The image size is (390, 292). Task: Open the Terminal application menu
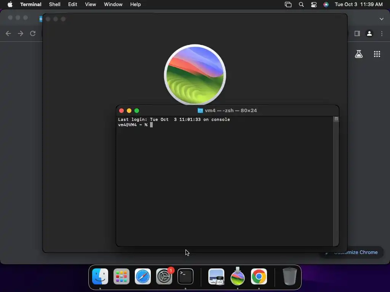point(31,5)
